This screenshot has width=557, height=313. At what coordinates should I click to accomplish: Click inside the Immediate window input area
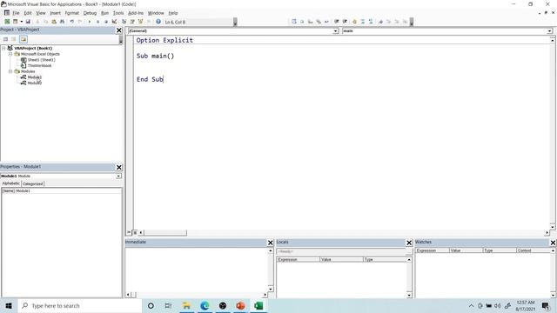196,270
